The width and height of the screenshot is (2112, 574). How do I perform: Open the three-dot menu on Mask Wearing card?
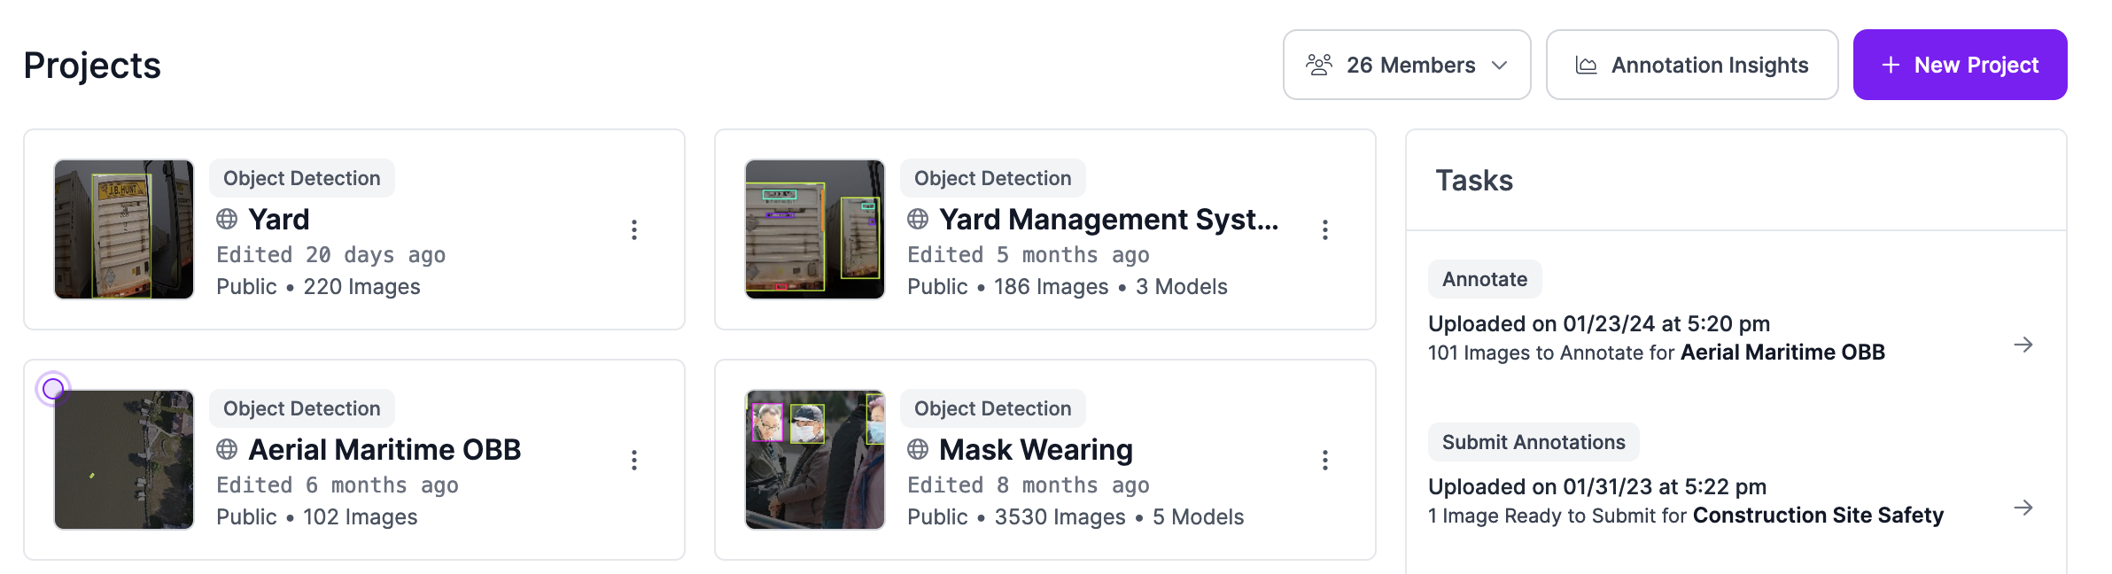coord(1325,460)
